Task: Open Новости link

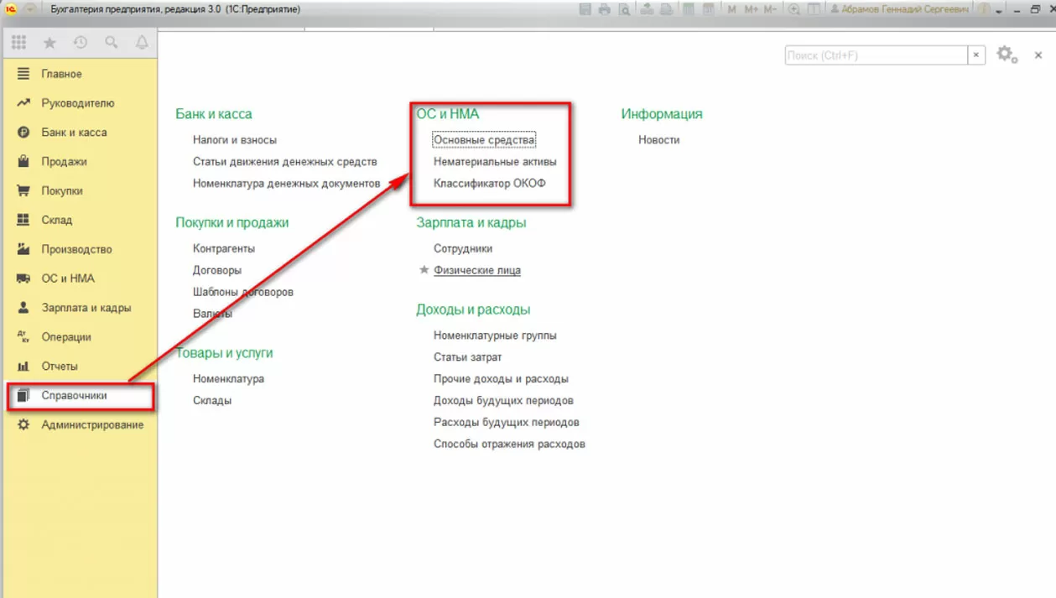Action: point(659,140)
